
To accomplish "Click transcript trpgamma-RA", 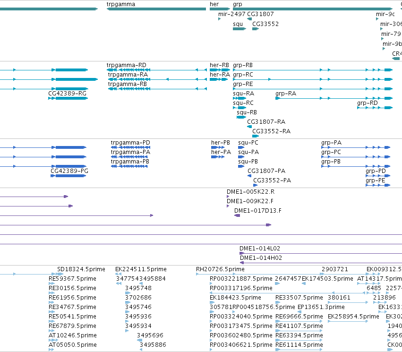I will pyautogui.click(x=157, y=79).
